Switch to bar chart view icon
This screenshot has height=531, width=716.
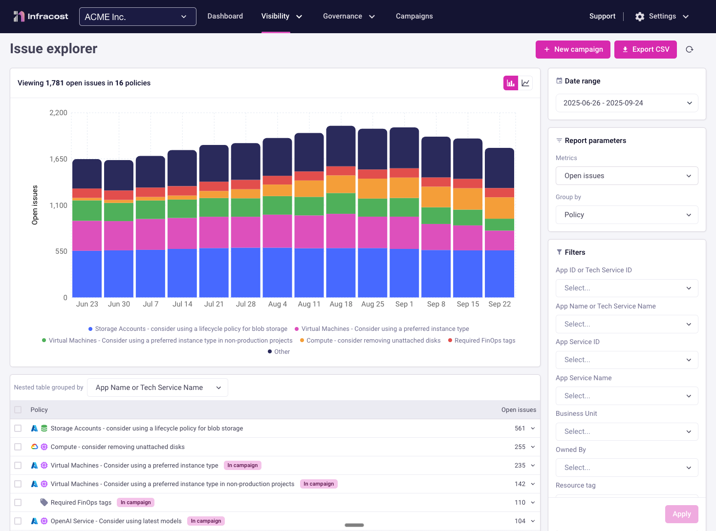(x=511, y=83)
